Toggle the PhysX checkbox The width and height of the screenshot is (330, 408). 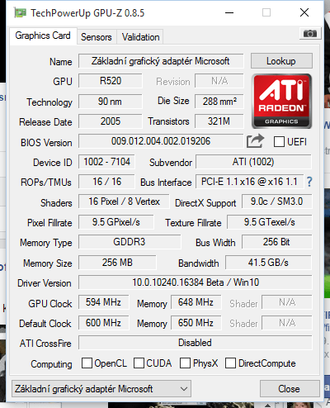click(x=185, y=363)
